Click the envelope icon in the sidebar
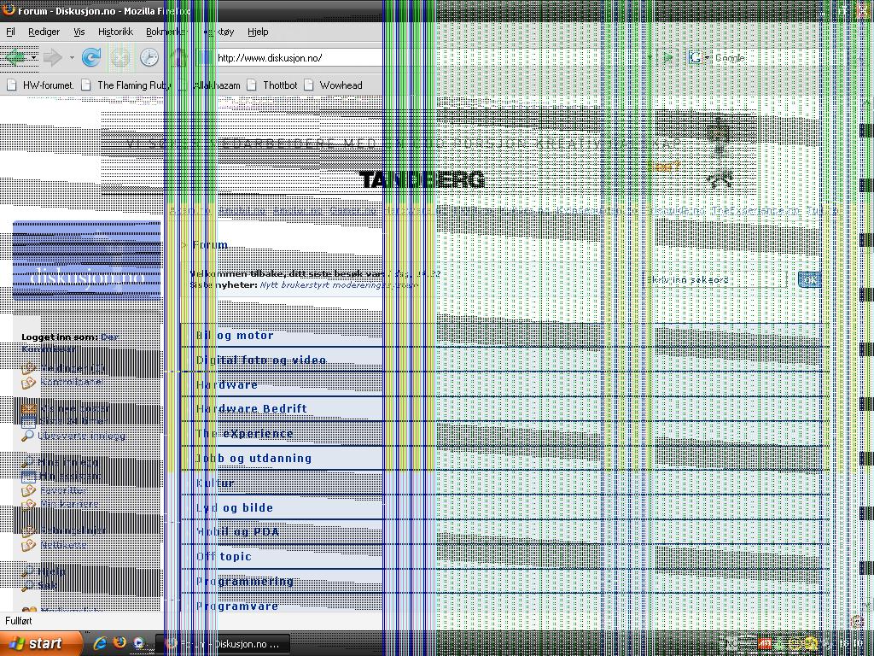Image resolution: width=874 pixels, height=656 pixels. point(28,409)
